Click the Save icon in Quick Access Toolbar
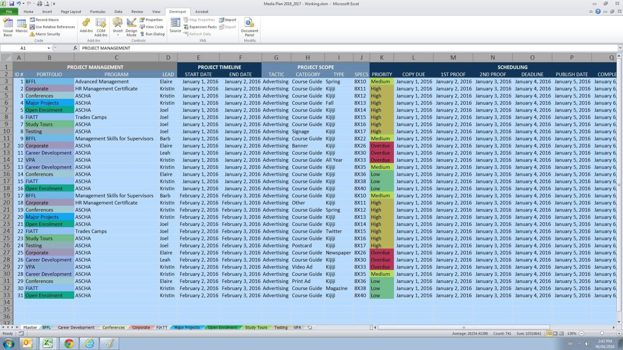The height and width of the screenshot is (350, 623). [x=12, y=4]
